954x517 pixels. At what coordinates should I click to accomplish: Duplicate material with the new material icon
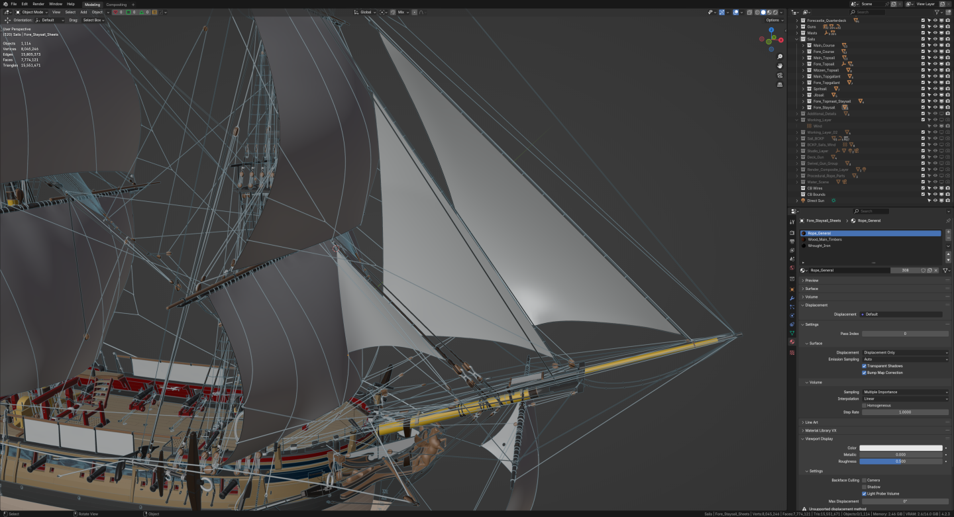click(930, 270)
